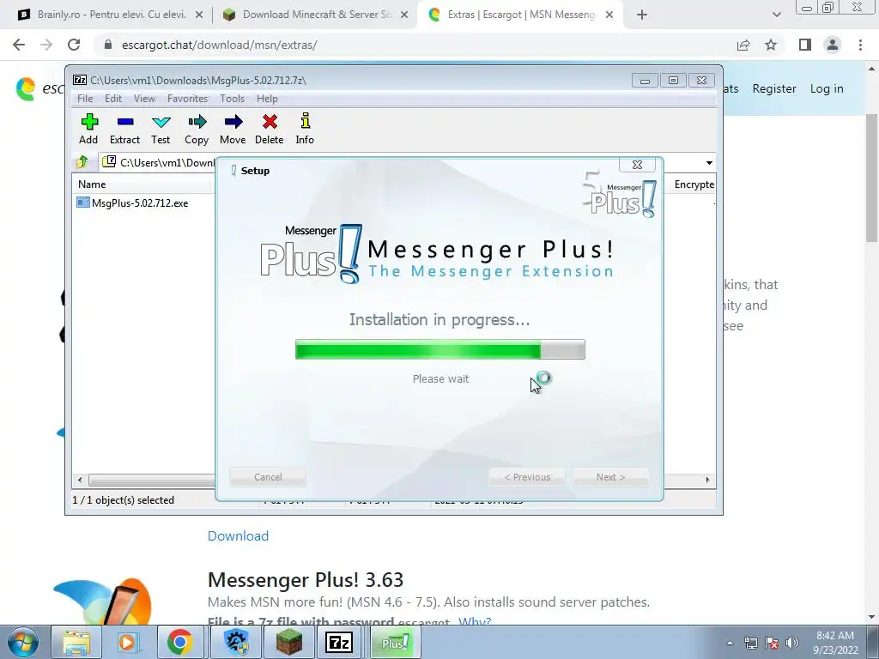This screenshot has height=659, width=879.
Task: Click the Encrypted column header in 7-Zip
Action: [x=694, y=184]
